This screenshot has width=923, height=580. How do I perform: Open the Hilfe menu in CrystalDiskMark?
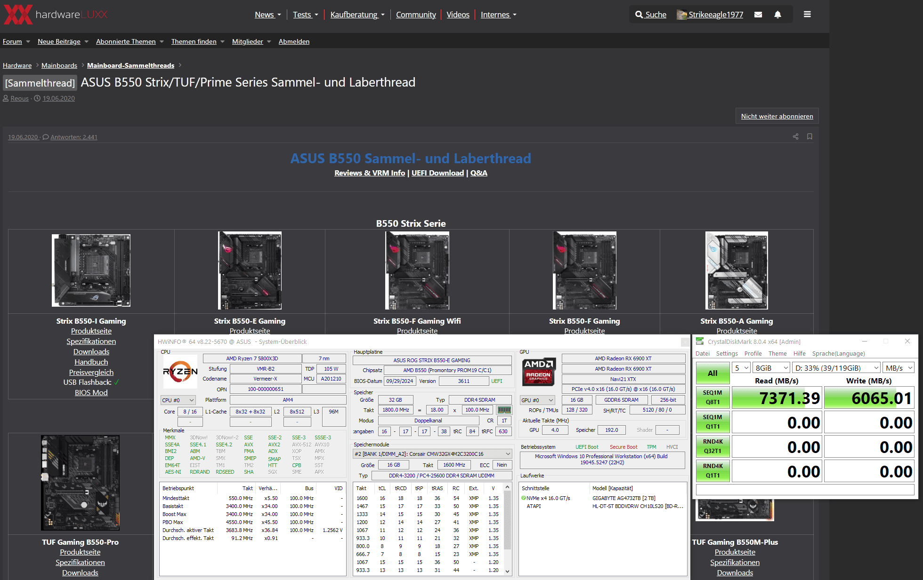point(799,354)
